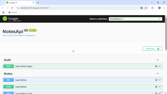Click the address bar URL
The width and height of the screenshot is (167, 94).
coord(34,8)
